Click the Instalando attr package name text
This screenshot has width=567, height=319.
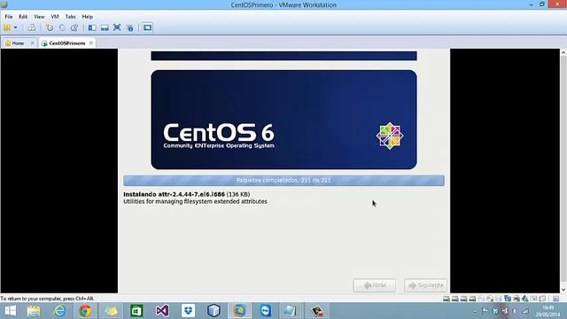(x=186, y=194)
